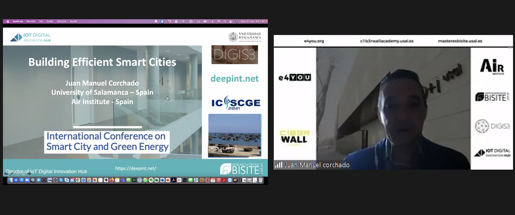Click masteresbisite.usal.es in the banner
515x215 pixels.
(x=460, y=41)
